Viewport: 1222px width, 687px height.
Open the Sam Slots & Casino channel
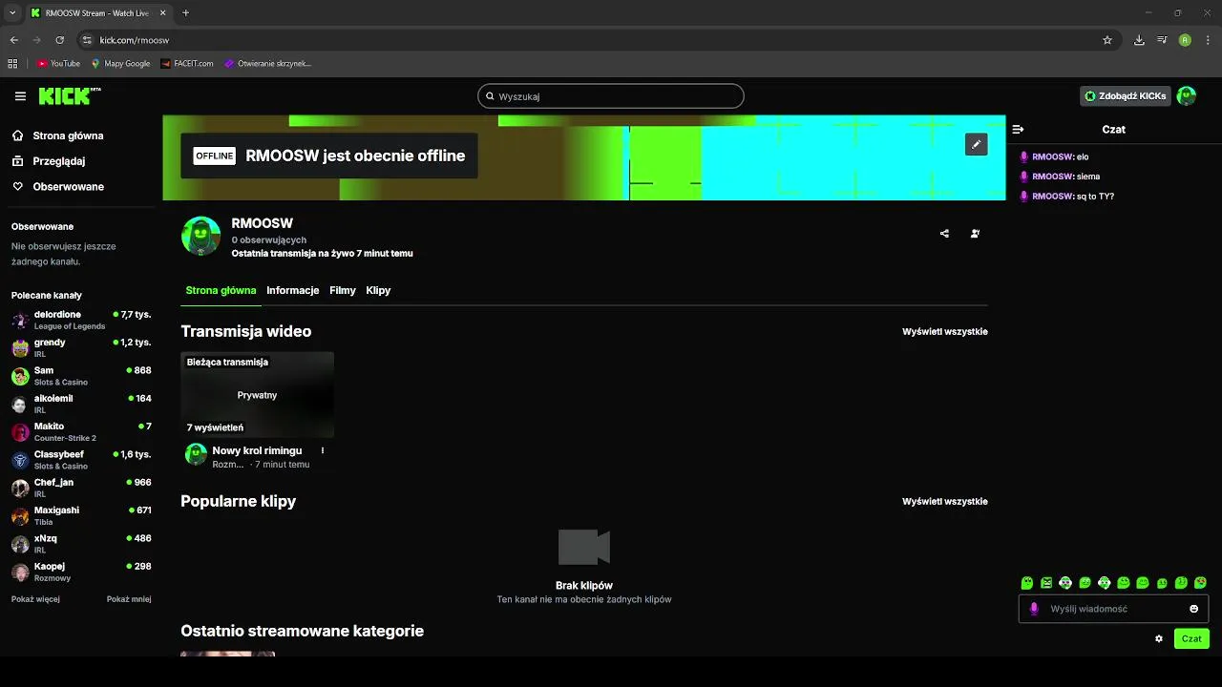[x=81, y=376]
